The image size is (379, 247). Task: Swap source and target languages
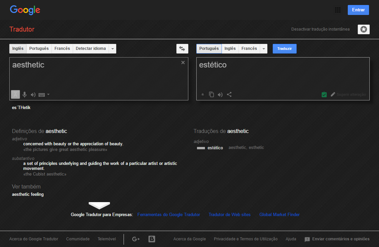(x=182, y=49)
